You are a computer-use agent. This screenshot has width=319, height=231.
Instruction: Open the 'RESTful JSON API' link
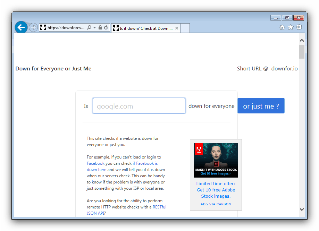127,210
